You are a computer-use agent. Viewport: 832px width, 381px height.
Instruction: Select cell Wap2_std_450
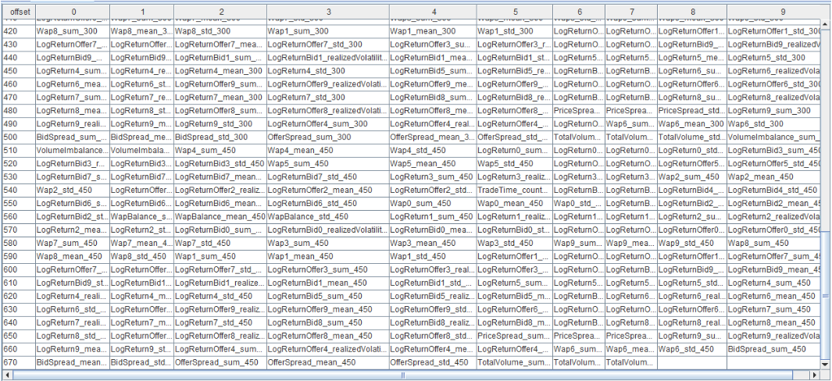[x=72, y=190]
